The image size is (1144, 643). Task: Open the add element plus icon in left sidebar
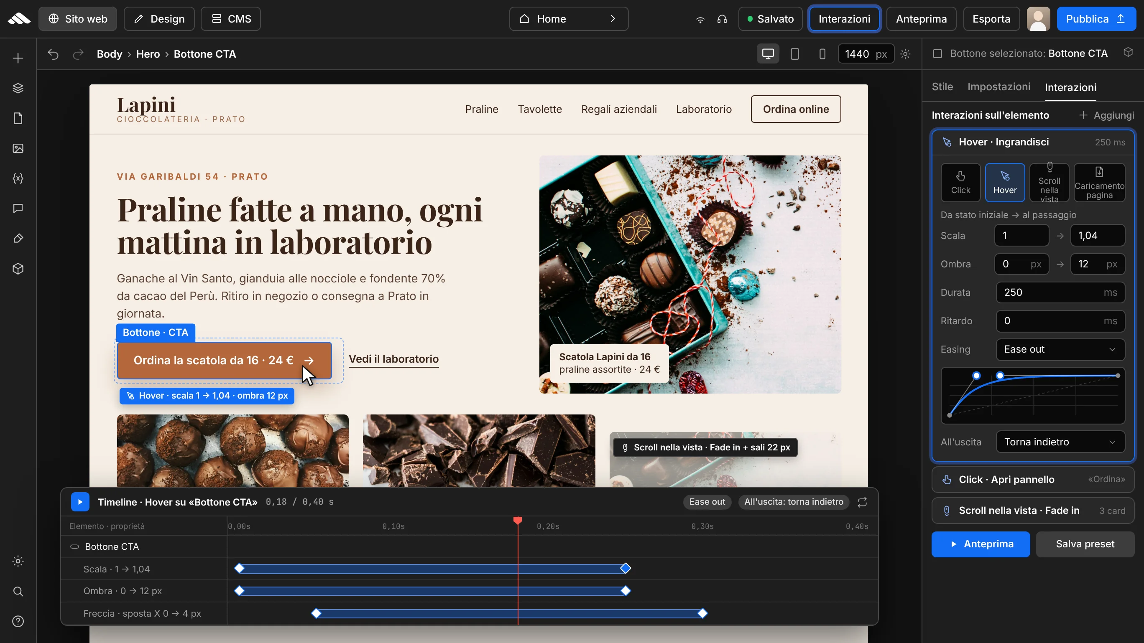(18, 58)
